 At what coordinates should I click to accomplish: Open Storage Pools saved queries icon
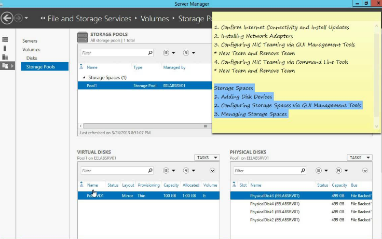point(186,53)
